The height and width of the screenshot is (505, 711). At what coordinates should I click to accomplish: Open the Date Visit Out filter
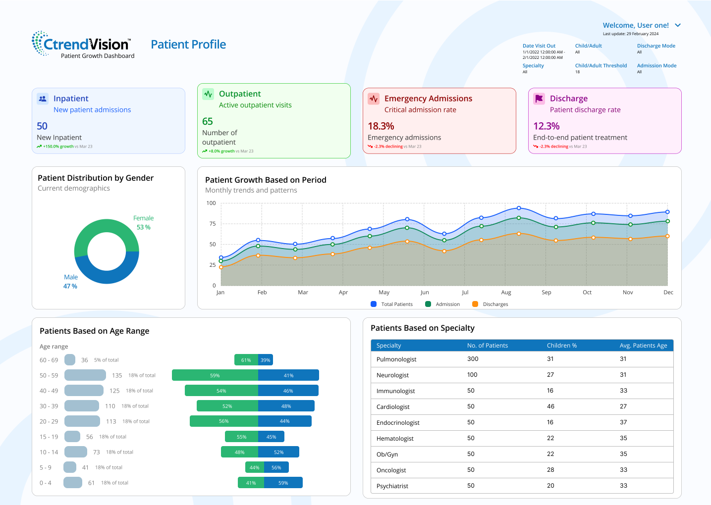pos(539,46)
